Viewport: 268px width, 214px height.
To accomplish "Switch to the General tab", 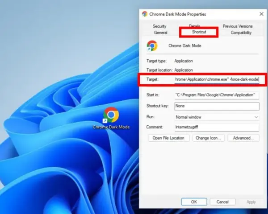I will pos(160,33).
